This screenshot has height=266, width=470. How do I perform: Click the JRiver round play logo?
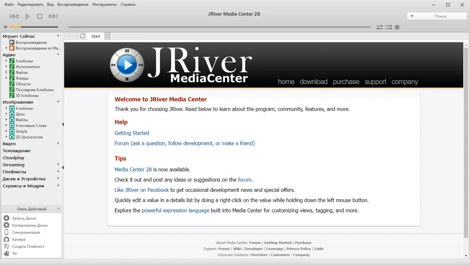(x=127, y=65)
